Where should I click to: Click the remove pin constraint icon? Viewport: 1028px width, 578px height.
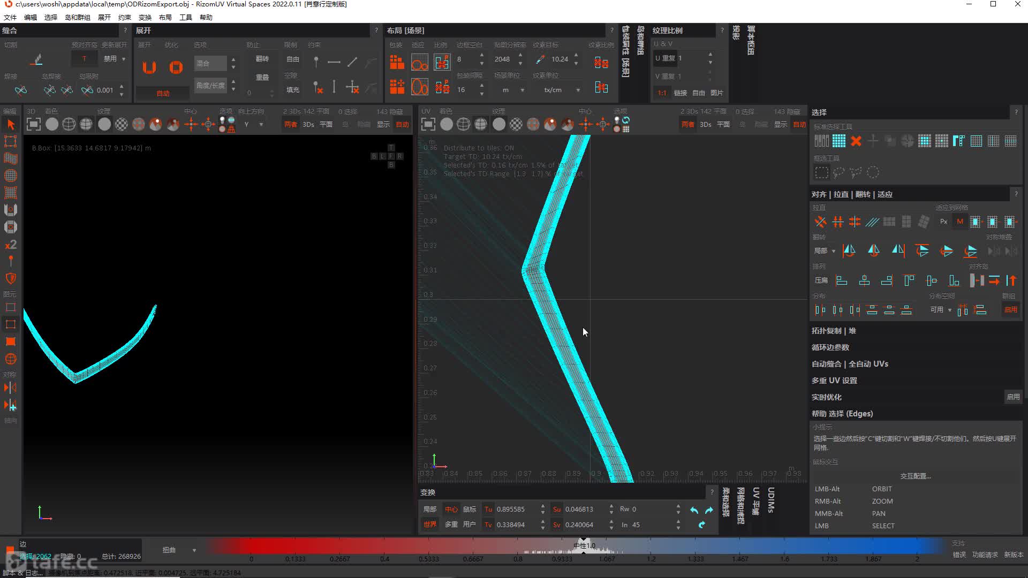point(318,87)
